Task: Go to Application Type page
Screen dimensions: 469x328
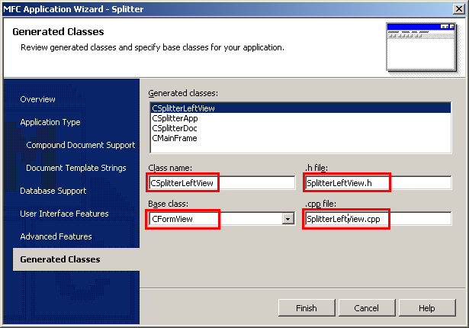Action: coord(50,122)
